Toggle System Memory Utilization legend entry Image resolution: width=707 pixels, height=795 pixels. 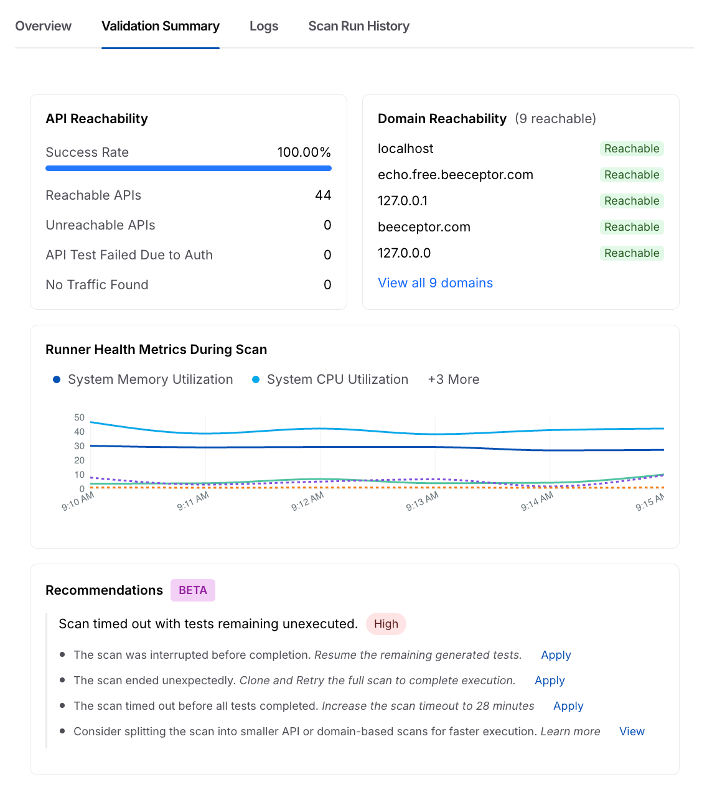click(x=143, y=379)
